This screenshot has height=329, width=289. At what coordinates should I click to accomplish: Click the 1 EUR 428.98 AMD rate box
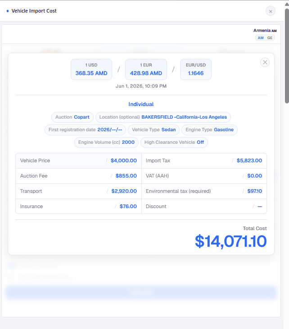(x=146, y=70)
